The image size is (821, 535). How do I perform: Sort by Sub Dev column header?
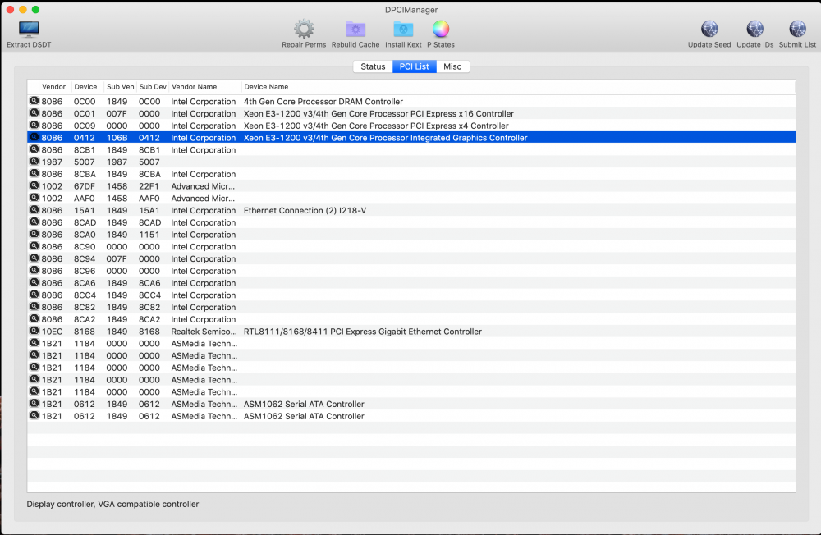tap(153, 87)
